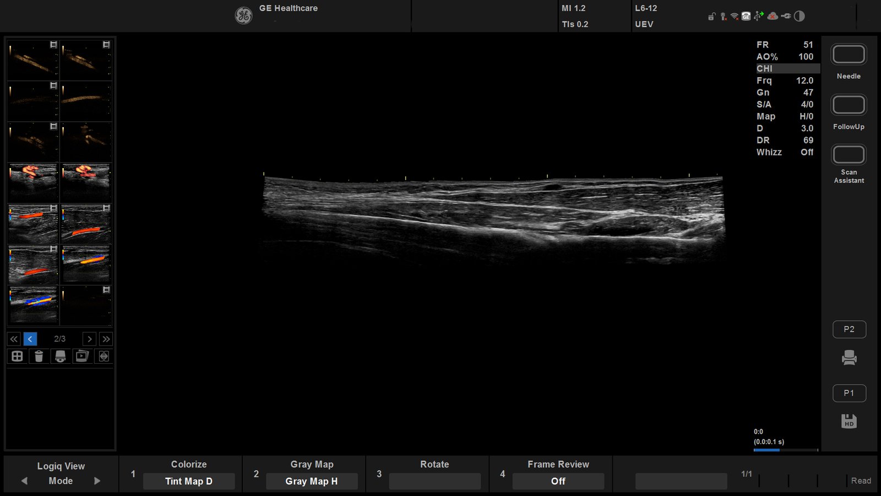Click the cine slideshow playback icon
Viewport: 881px width, 496px height.
coord(82,357)
